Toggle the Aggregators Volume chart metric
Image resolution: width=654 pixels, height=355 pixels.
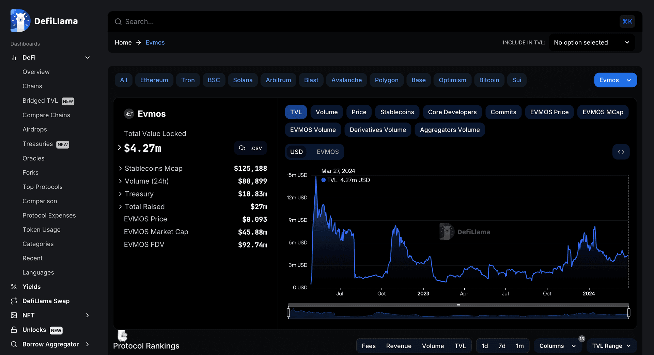(x=450, y=130)
